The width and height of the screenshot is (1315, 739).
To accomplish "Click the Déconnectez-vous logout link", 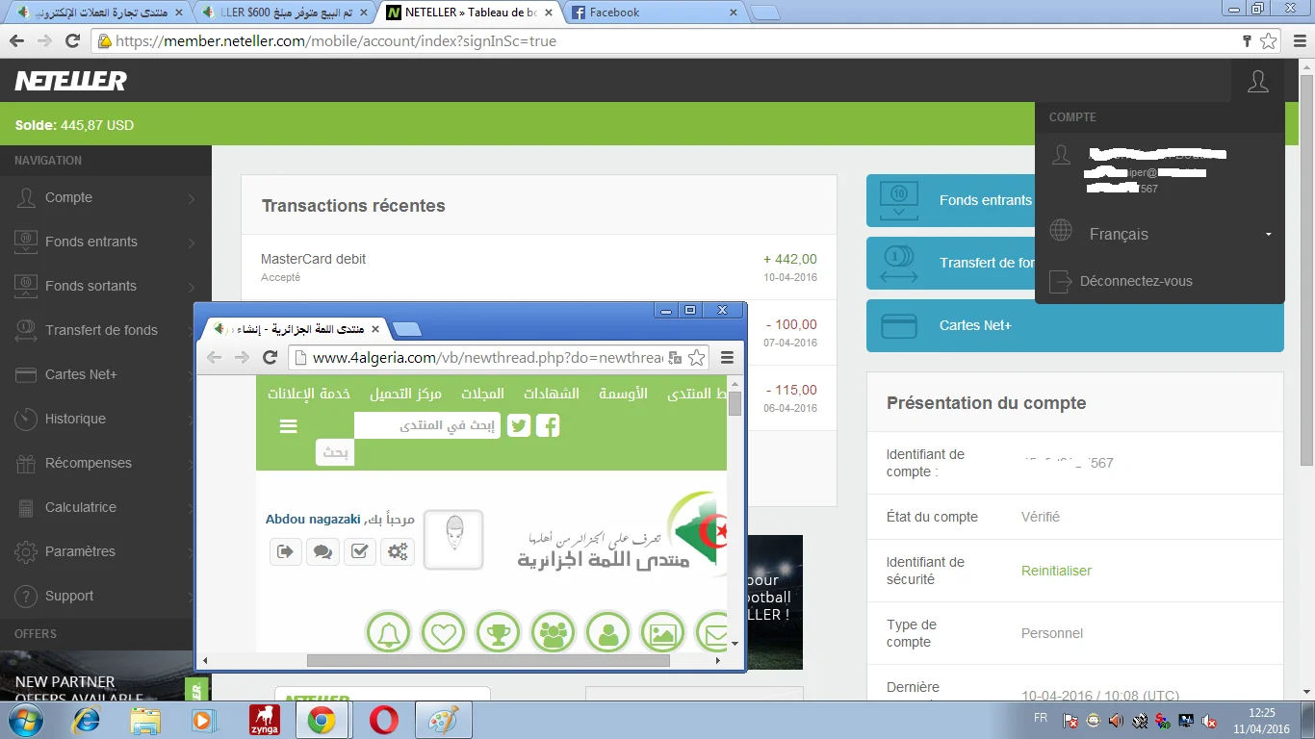I will pos(1136,282).
